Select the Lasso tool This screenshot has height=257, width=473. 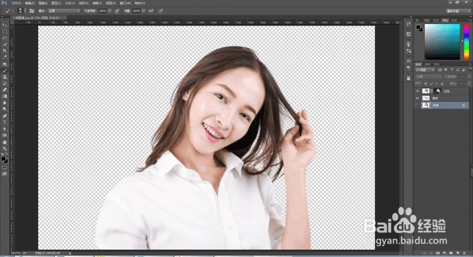pos(5,37)
